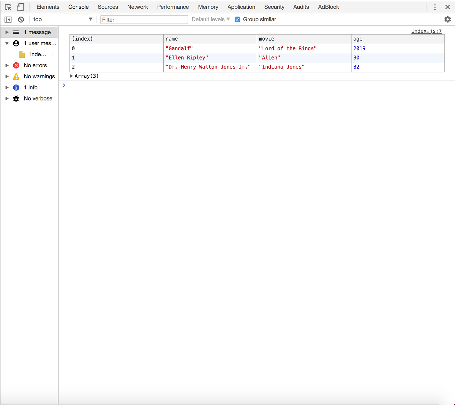Screen dimensions: 455x405
Task: Click inside the Filter input field
Action: click(x=144, y=20)
